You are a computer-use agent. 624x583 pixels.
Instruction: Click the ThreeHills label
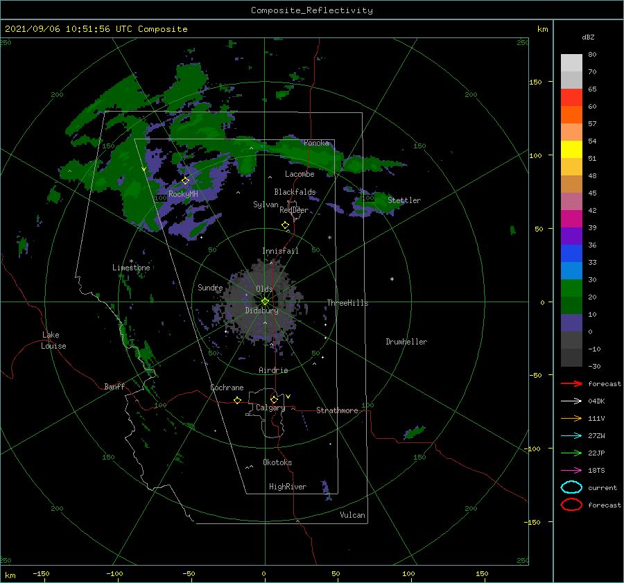[x=348, y=303]
